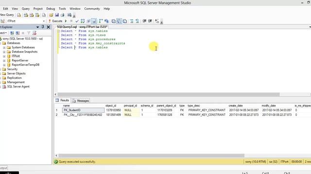Open Query Options icon
This screenshot has height=174, width=311.
(88, 21)
